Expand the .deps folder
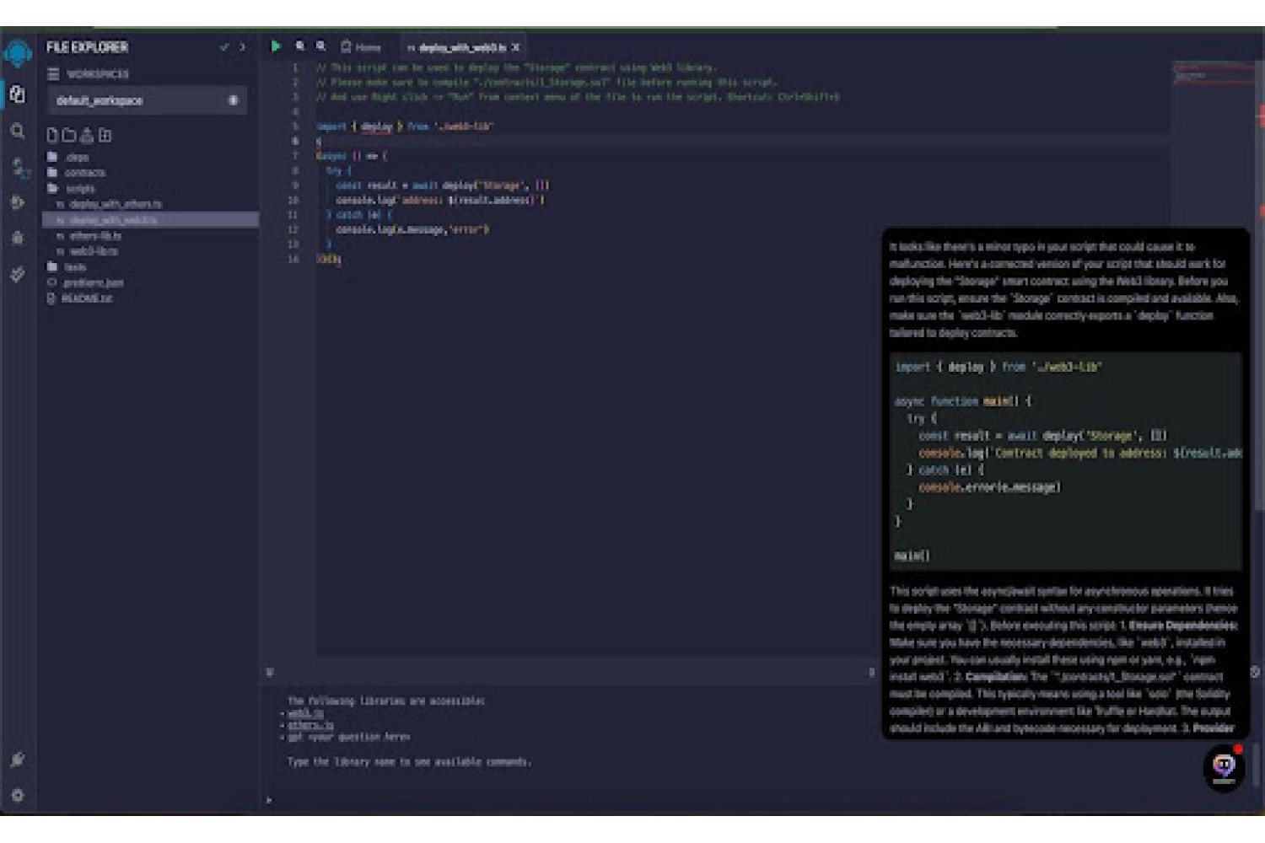Viewport: 1265px width, 843px height. click(68, 158)
